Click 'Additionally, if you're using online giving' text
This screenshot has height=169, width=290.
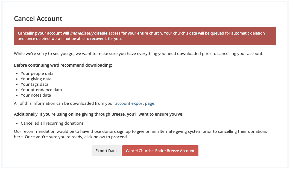point(99,114)
